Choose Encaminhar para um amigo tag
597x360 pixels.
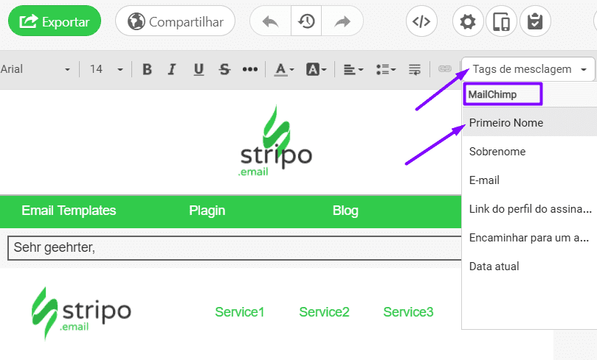click(529, 238)
